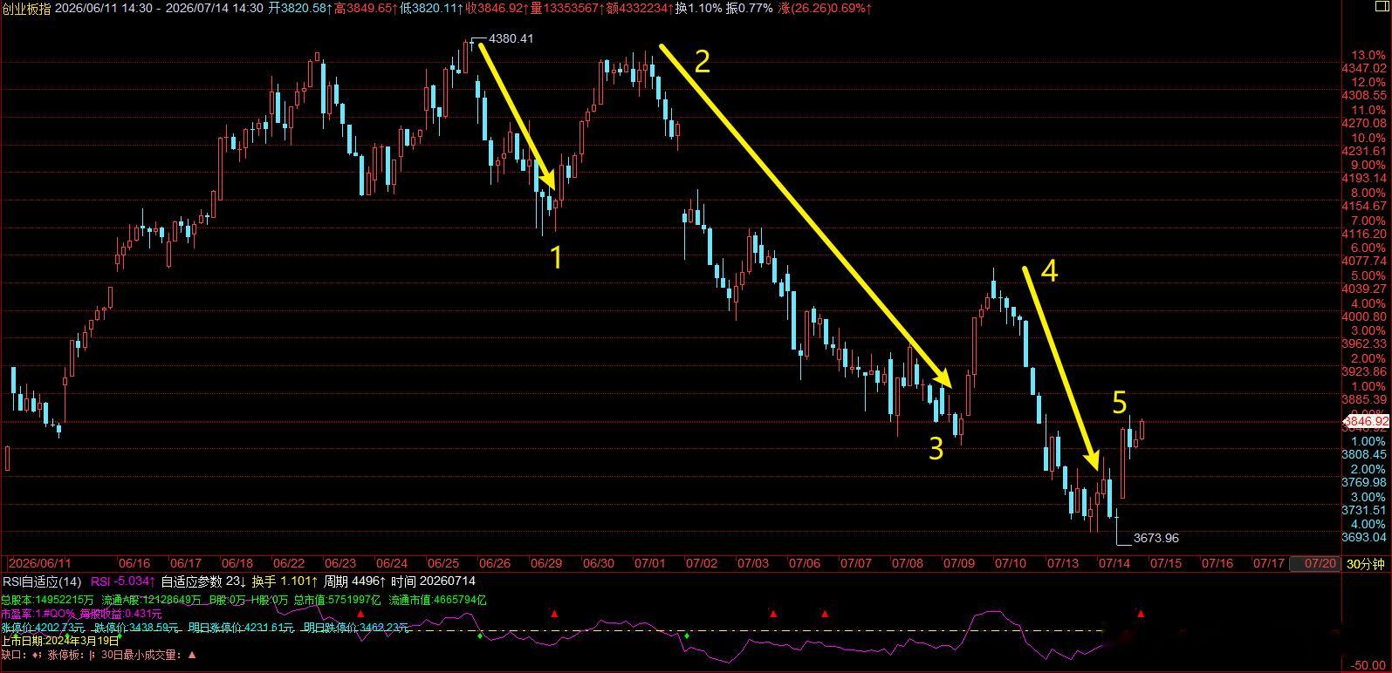1392x673 pixels.
Task: Click the 振0.77% amplitude value
Action: click(751, 8)
